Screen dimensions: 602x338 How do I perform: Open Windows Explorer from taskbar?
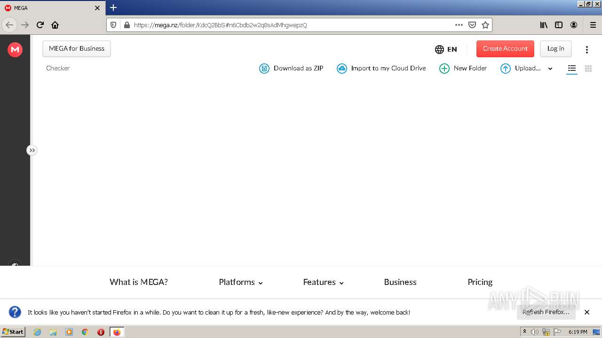coord(53,332)
